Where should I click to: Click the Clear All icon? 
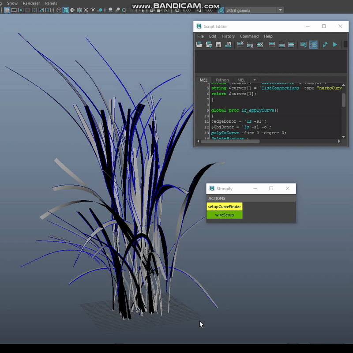coord(260,45)
